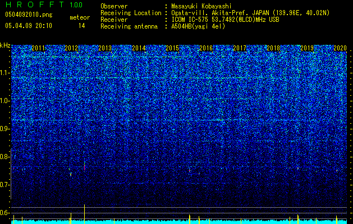Click the date stamp 05.04.09 20:10
The width and height of the screenshot is (353, 224).
click(x=29, y=26)
